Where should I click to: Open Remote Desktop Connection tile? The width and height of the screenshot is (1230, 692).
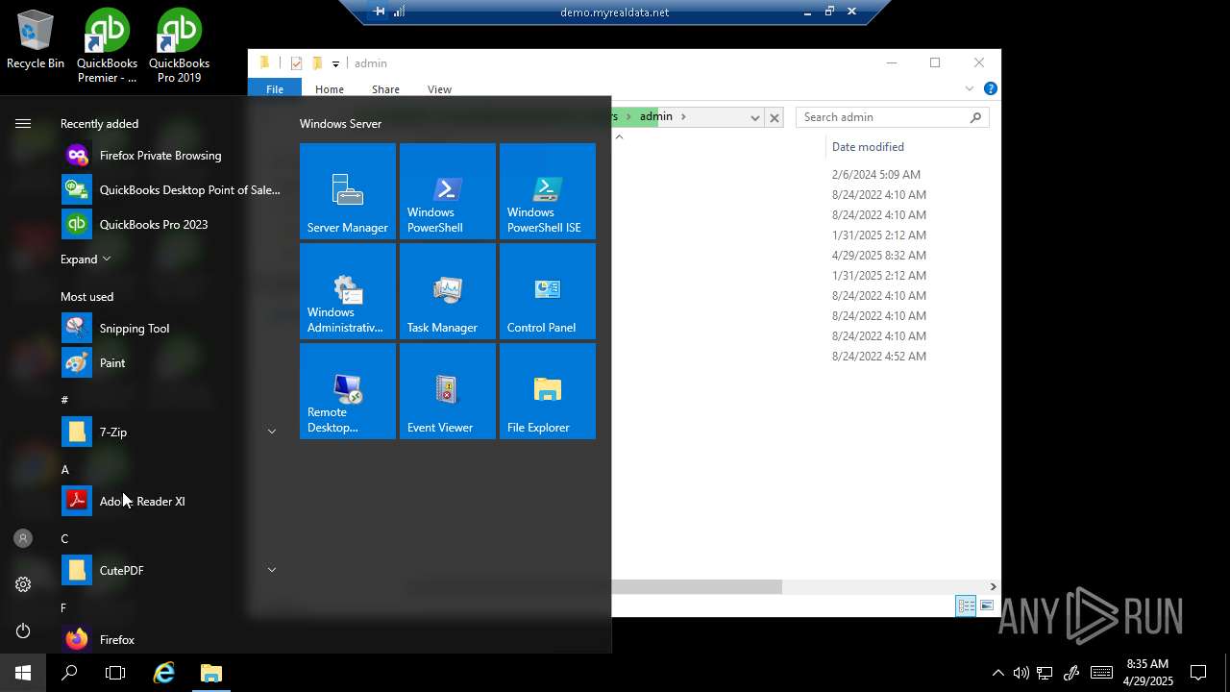(x=348, y=391)
